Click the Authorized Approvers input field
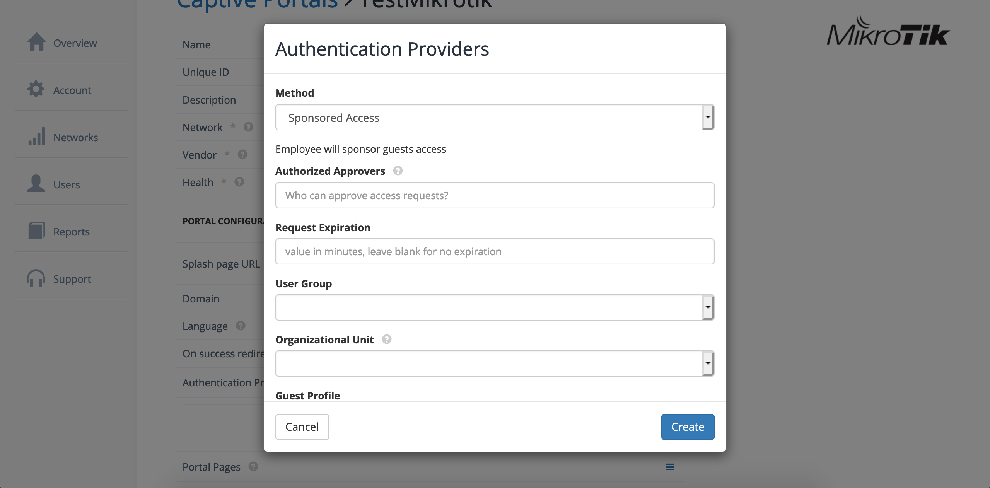Image resolution: width=990 pixels, height=488 pixels. point(494,195)
